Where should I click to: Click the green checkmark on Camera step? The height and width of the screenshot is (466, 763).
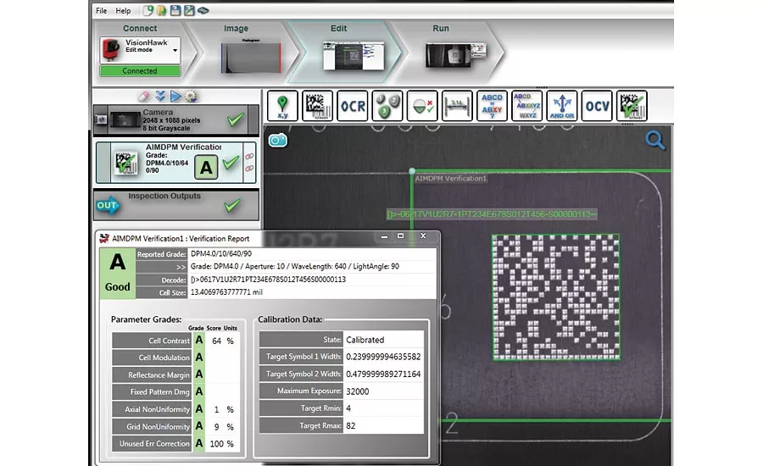coord(236,119)
